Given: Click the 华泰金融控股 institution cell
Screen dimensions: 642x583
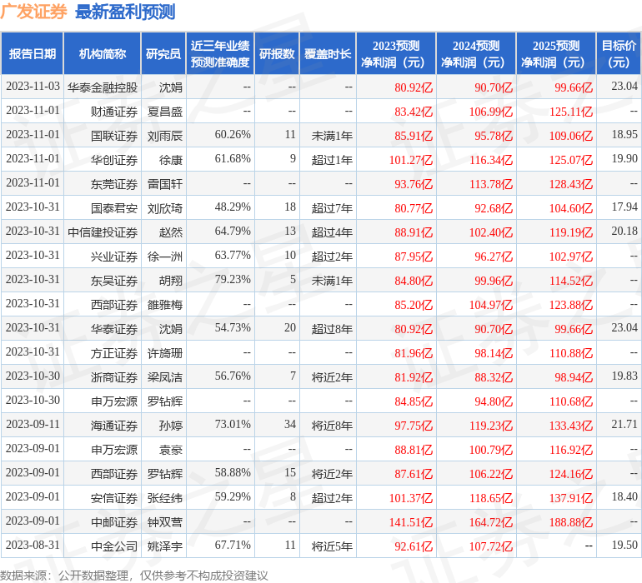Looking at the screenshot, I should click(103, 87).
